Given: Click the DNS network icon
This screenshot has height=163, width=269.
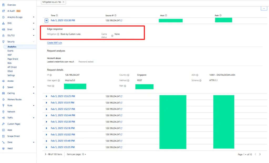Looking at the screenshot, I should 3,23.
